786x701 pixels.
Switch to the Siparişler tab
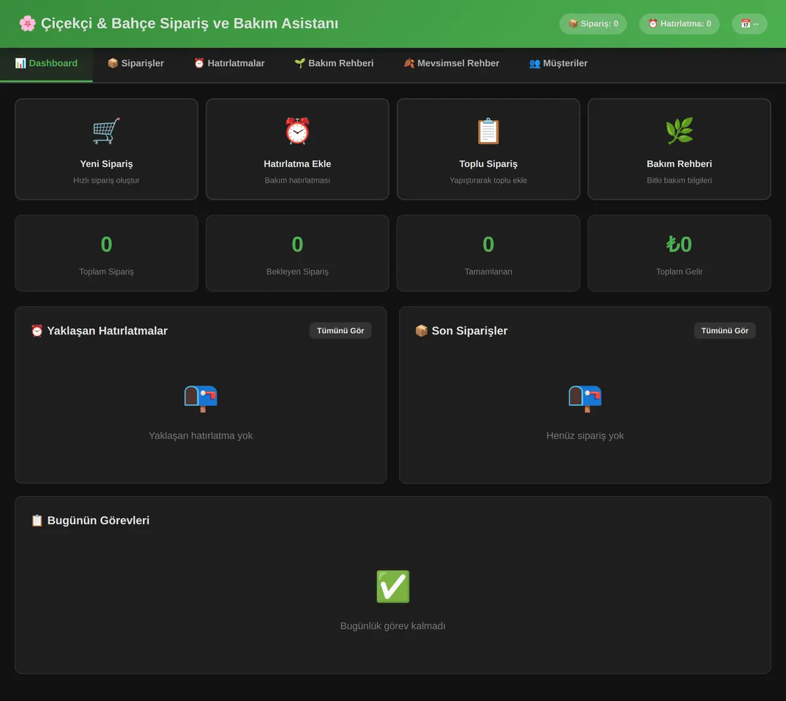click(136, 63)
